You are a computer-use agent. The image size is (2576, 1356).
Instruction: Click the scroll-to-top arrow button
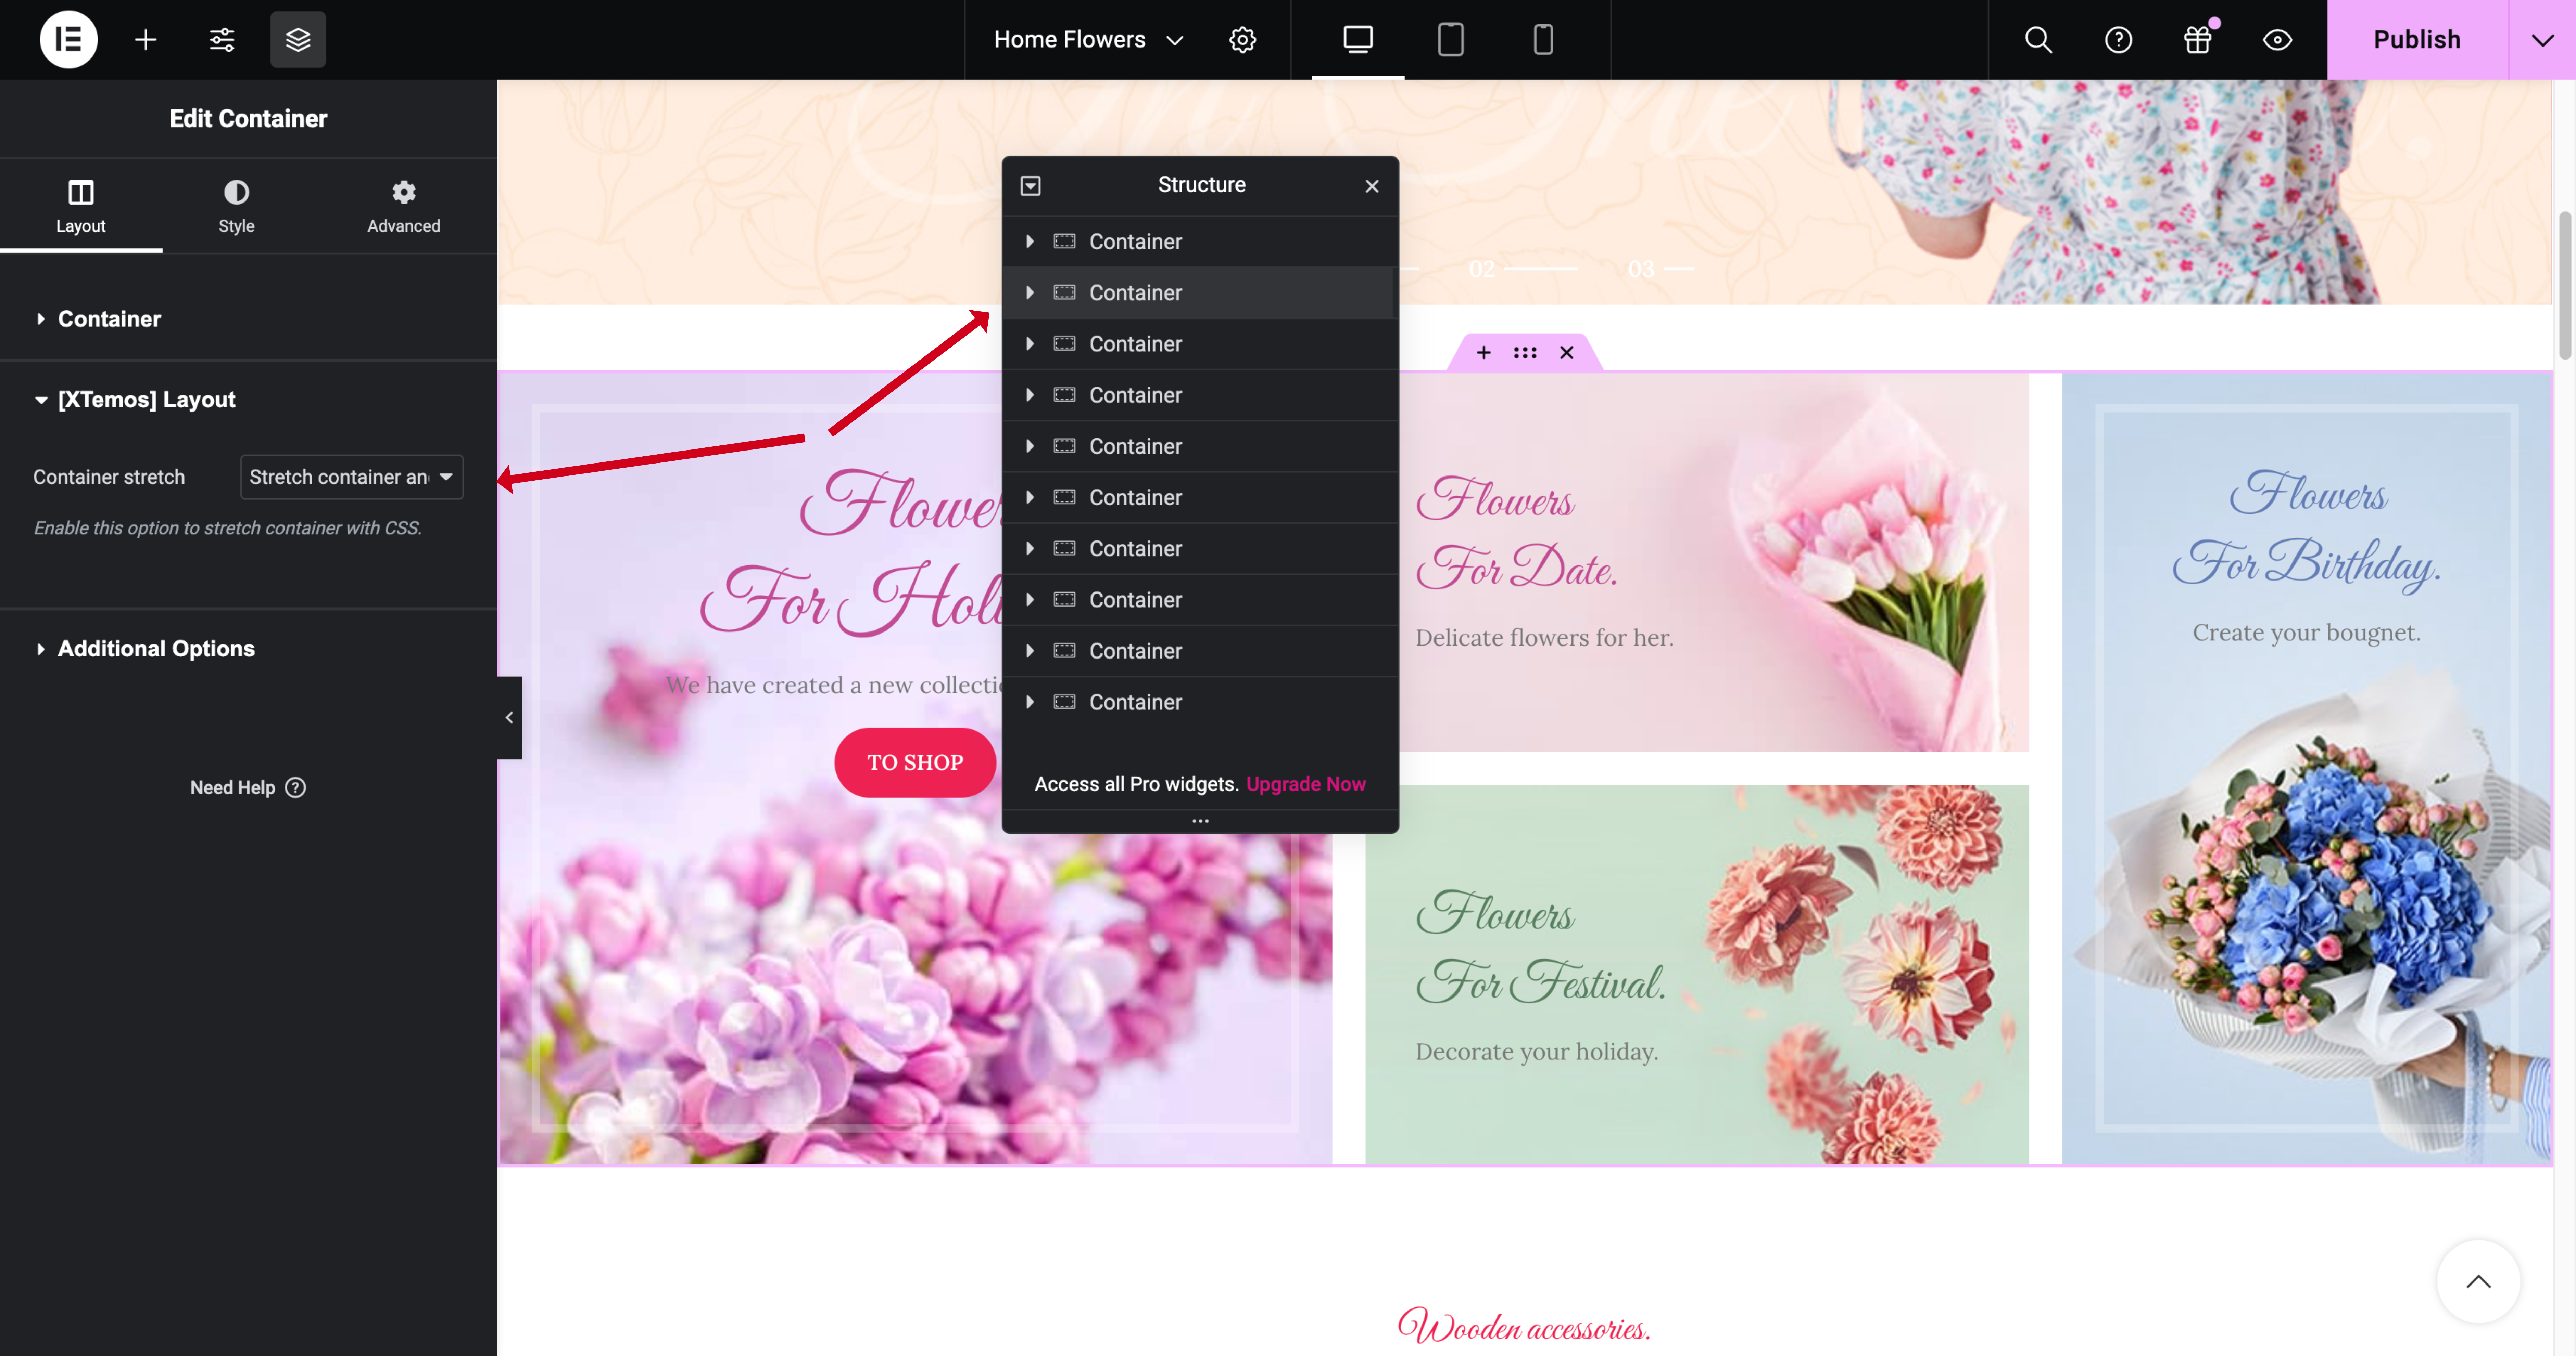pos(2478,1282)
